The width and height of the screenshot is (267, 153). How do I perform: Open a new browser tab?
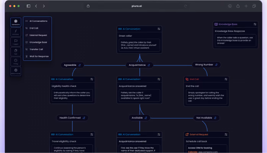(246, 6)
